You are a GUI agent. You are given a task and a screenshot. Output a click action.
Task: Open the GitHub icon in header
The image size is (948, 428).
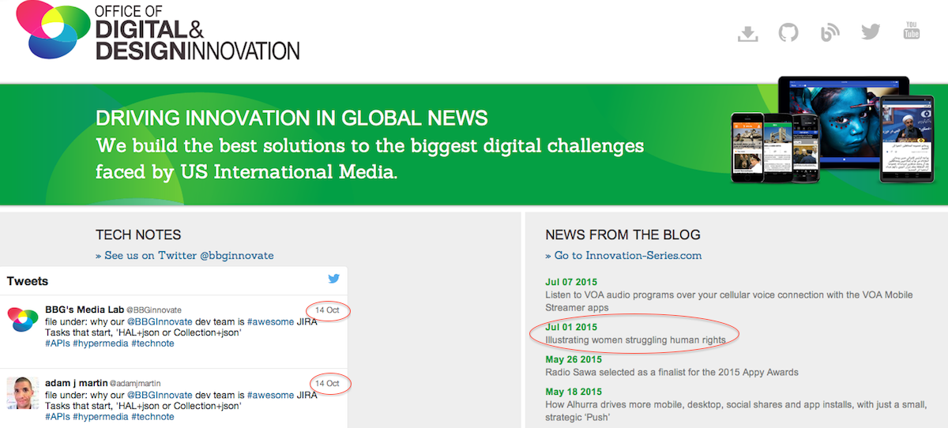tap(788, 32)
